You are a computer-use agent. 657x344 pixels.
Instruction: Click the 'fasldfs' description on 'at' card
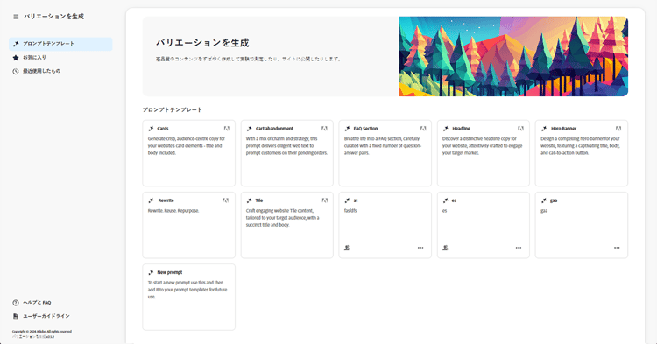click(x=350, y=210)
